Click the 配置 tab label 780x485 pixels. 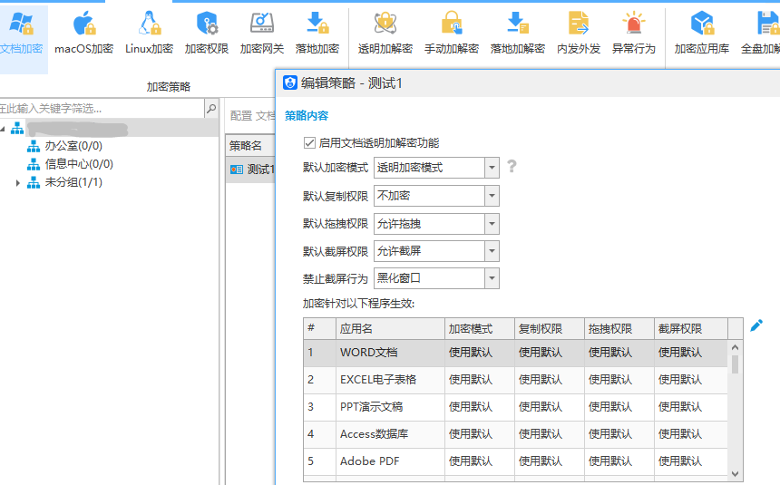pos(241,116)
